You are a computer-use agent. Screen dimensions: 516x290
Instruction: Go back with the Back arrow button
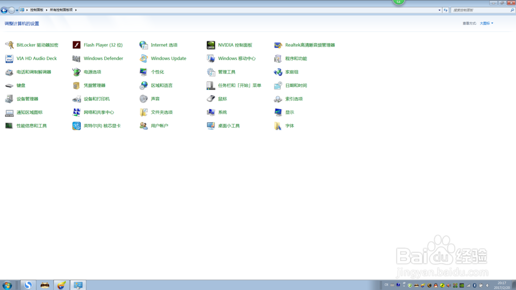point(4,10)
